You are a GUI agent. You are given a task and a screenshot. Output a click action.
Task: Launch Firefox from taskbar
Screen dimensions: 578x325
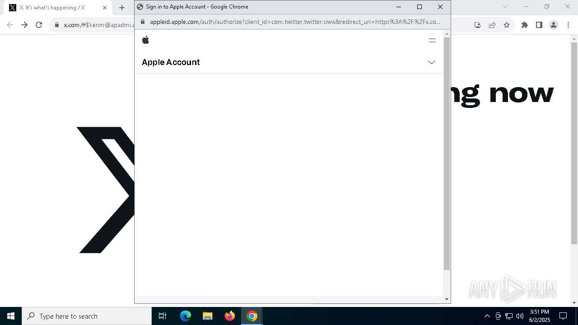click(x=230, y=316)
